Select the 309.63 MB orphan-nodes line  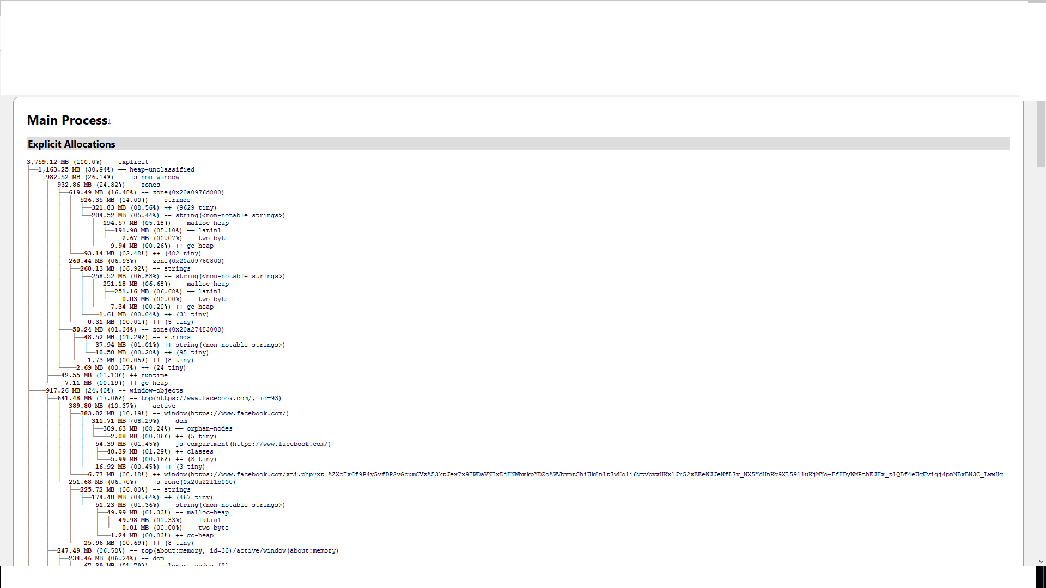209,429
